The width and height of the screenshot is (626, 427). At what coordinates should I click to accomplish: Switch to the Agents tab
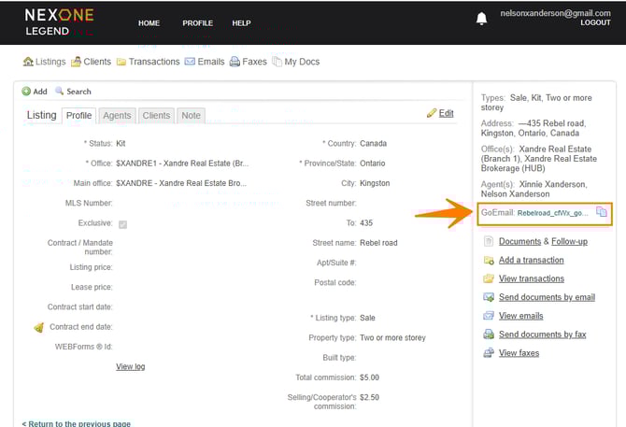coord(117,116)
